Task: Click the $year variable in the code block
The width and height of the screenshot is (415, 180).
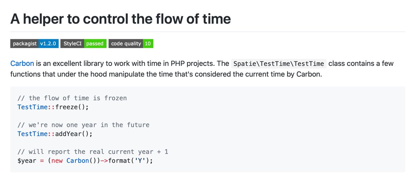Action: pyautogui.click(x=27, y=161)
